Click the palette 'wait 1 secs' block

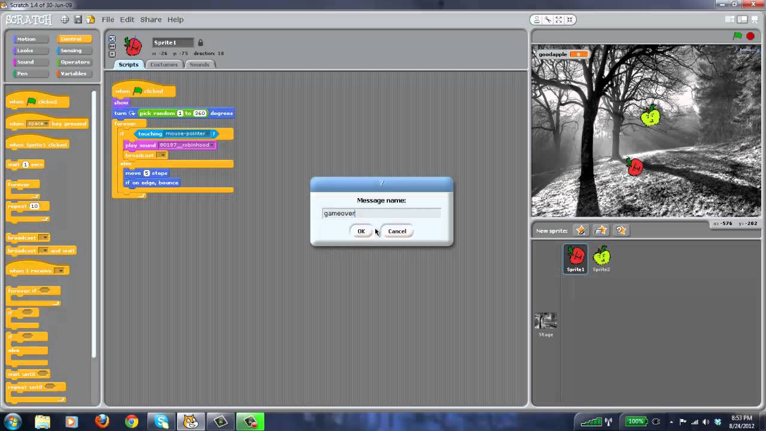click(x=25, y=164)
